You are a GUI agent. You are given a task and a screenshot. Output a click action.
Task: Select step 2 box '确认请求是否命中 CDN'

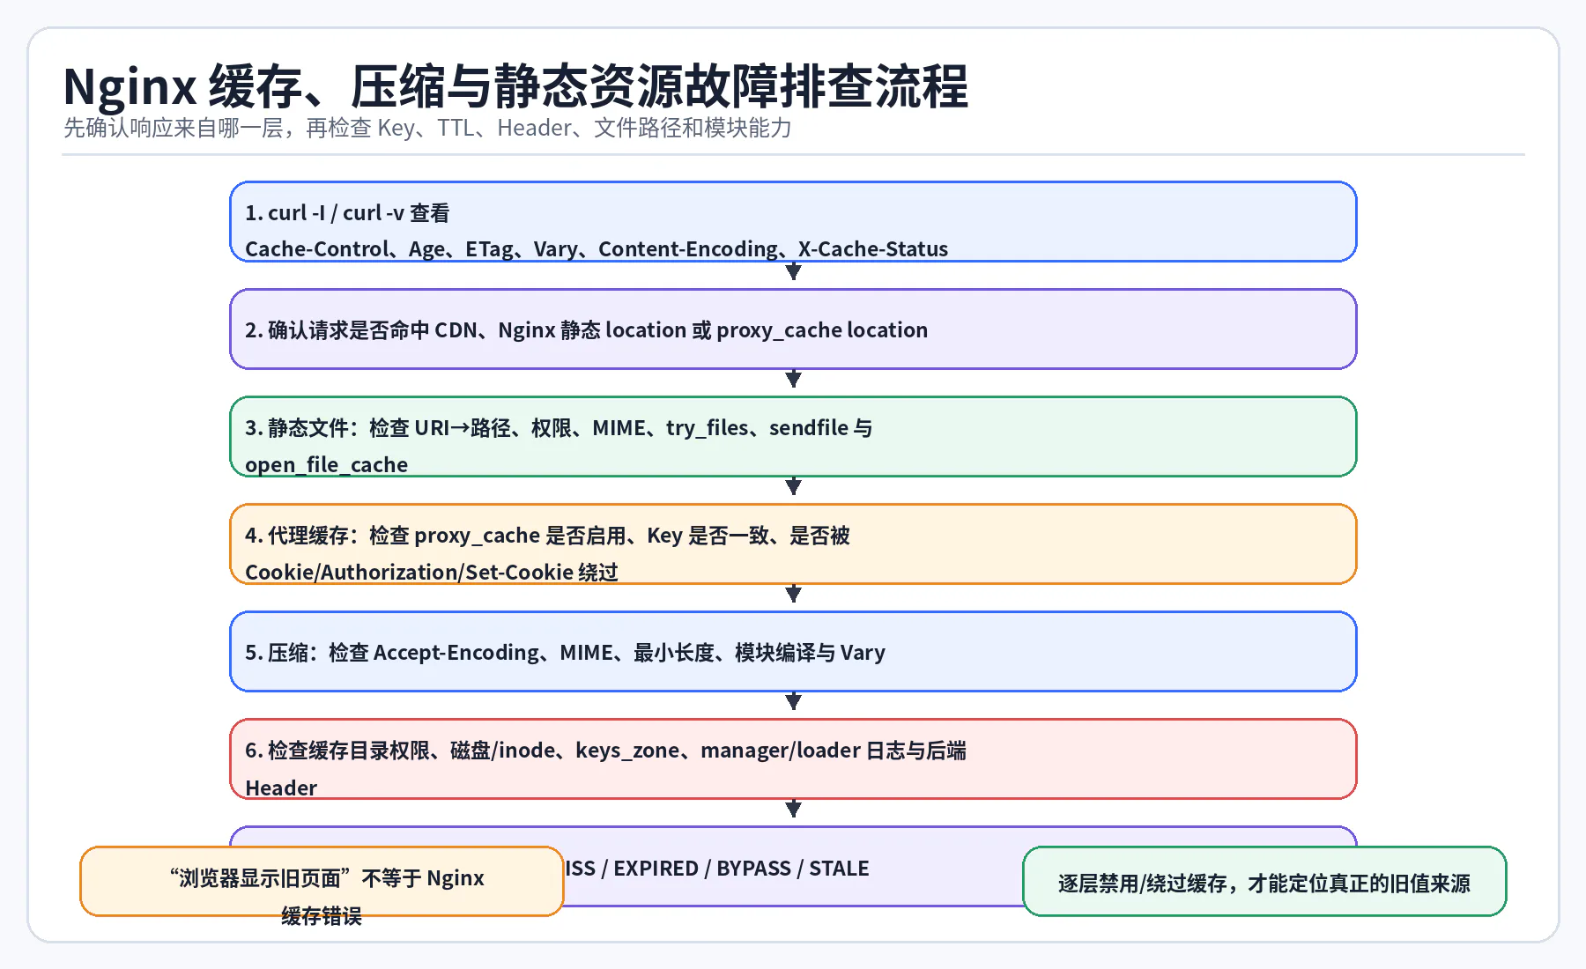pos(793,329)
